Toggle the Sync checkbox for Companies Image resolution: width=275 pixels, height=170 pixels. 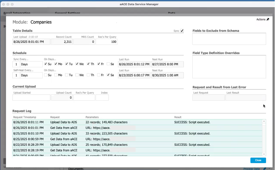[182, 31]
